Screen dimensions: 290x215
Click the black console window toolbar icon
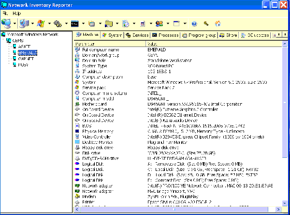74,23
